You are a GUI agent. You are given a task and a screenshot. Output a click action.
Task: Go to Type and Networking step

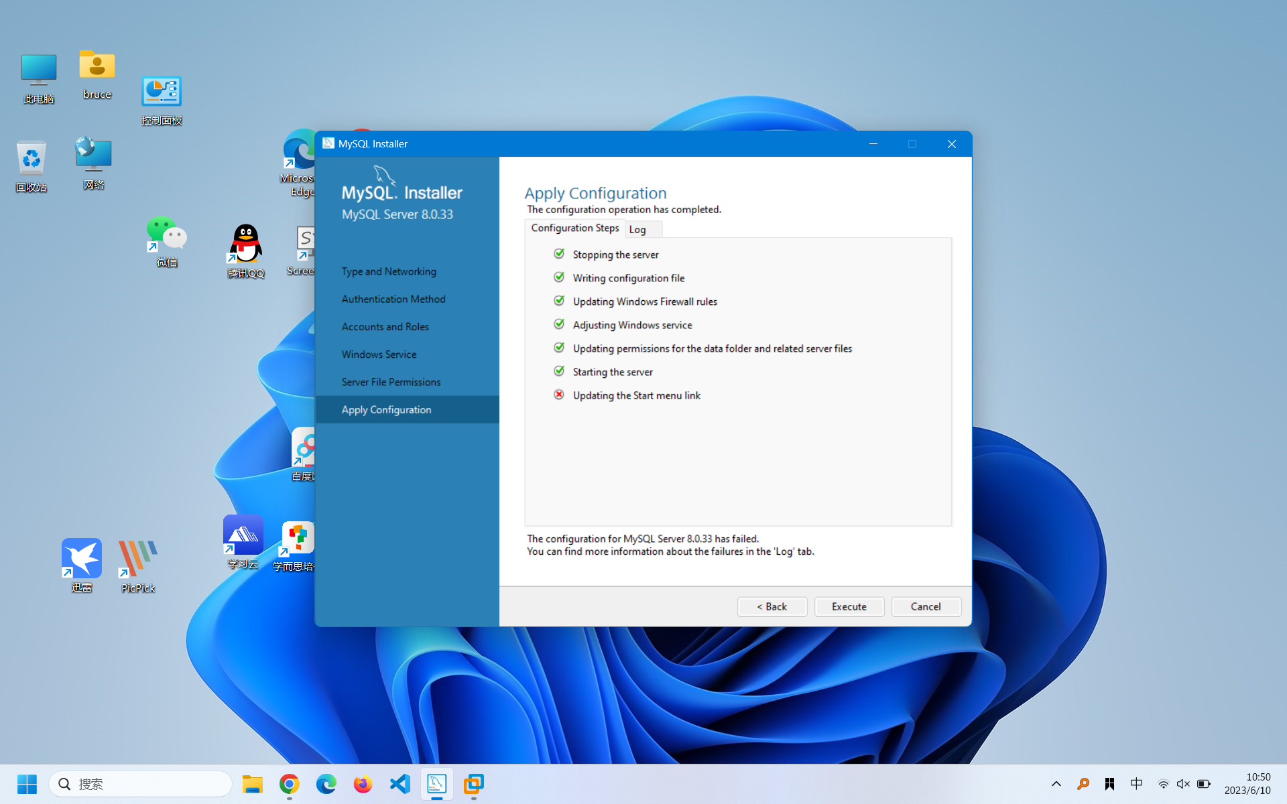tap(389, 271)
